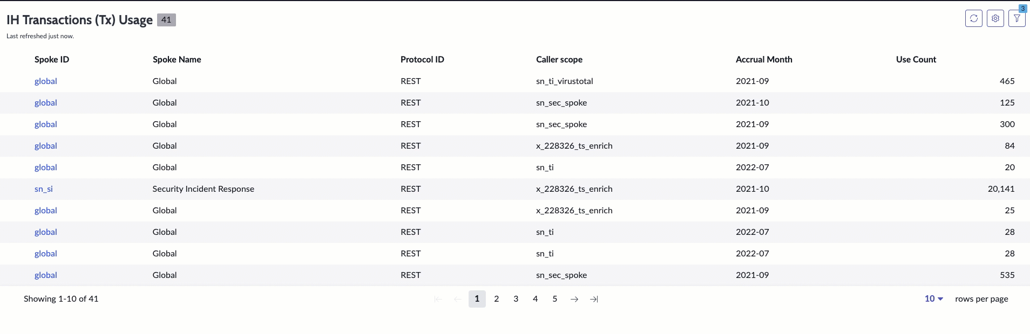Screen dimensions: 1030x334
Task: Expand the 10 rows per page dropdown
Action: [934, 298]
